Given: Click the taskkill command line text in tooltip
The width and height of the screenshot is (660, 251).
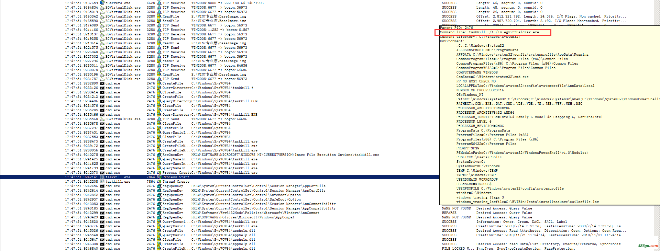Looking at the screenshot, I should (489, 32).
